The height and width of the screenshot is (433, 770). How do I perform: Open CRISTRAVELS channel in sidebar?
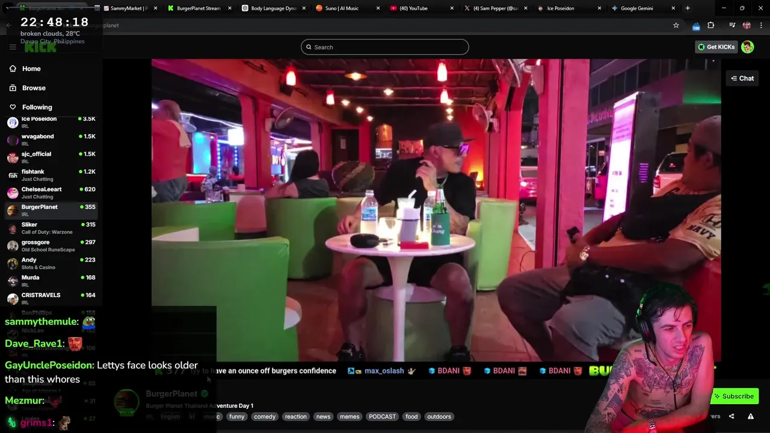[51, 298]
